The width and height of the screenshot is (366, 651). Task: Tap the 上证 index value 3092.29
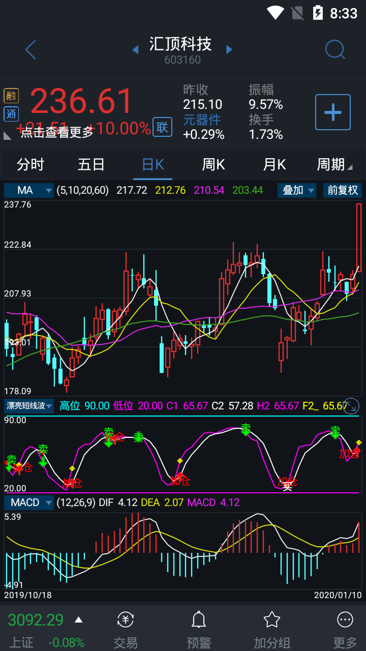point(36,620)
